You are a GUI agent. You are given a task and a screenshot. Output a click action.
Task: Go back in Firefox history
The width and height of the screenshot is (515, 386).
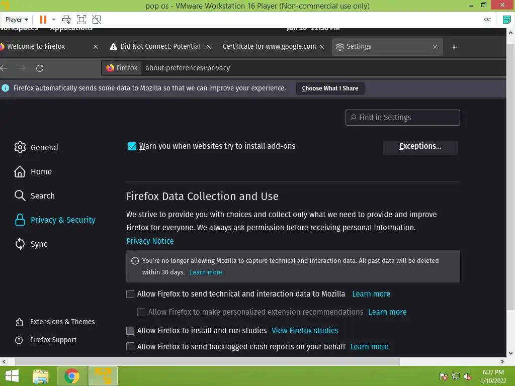(x=4, y=68)
